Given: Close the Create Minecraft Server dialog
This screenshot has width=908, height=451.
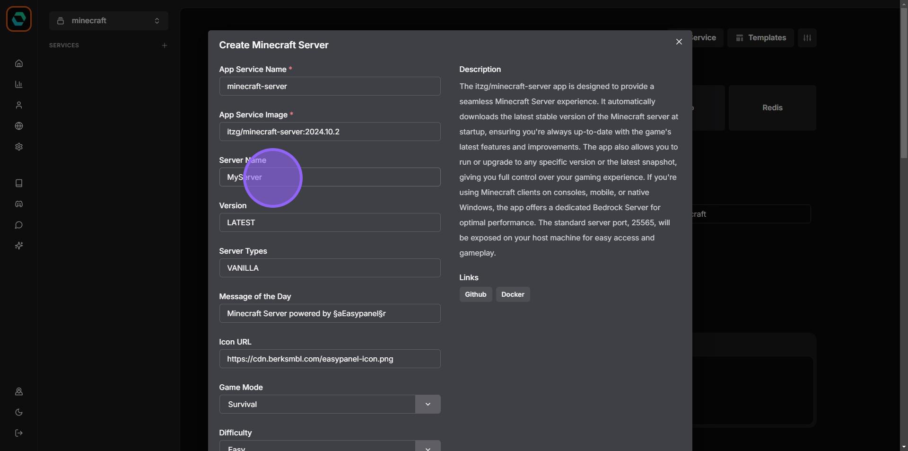Looking at the screenshot, I should [x=679, y=42].
